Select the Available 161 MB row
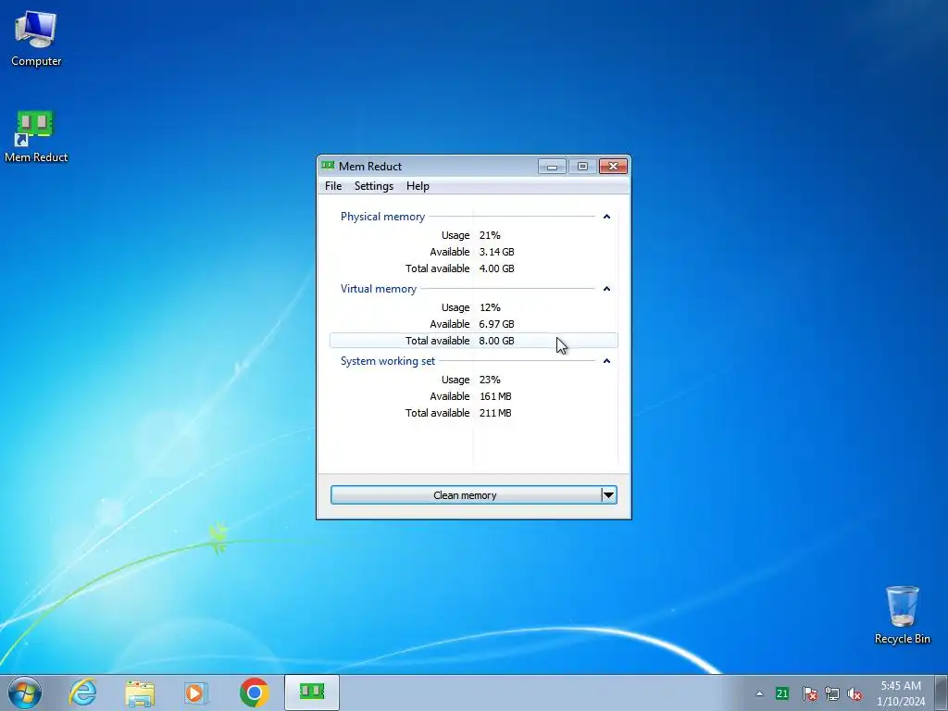This screenshot has width=948, height=711. 473,396
